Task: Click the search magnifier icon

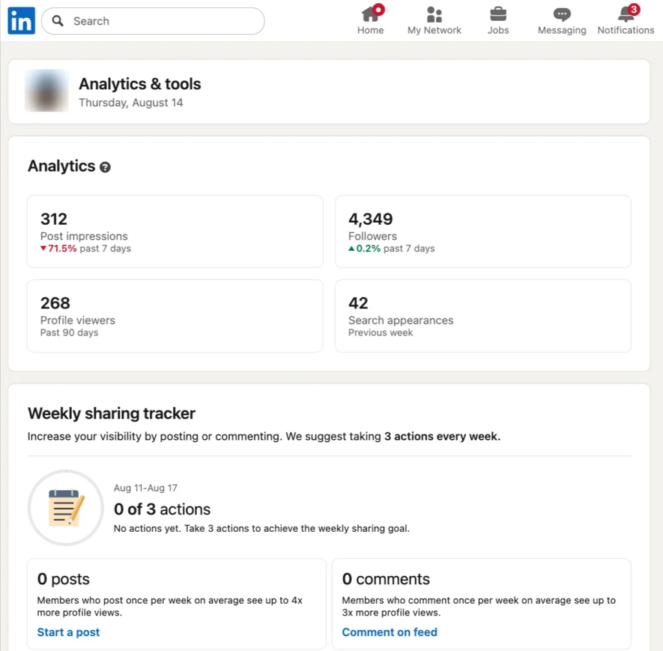Action: [58, 21]
